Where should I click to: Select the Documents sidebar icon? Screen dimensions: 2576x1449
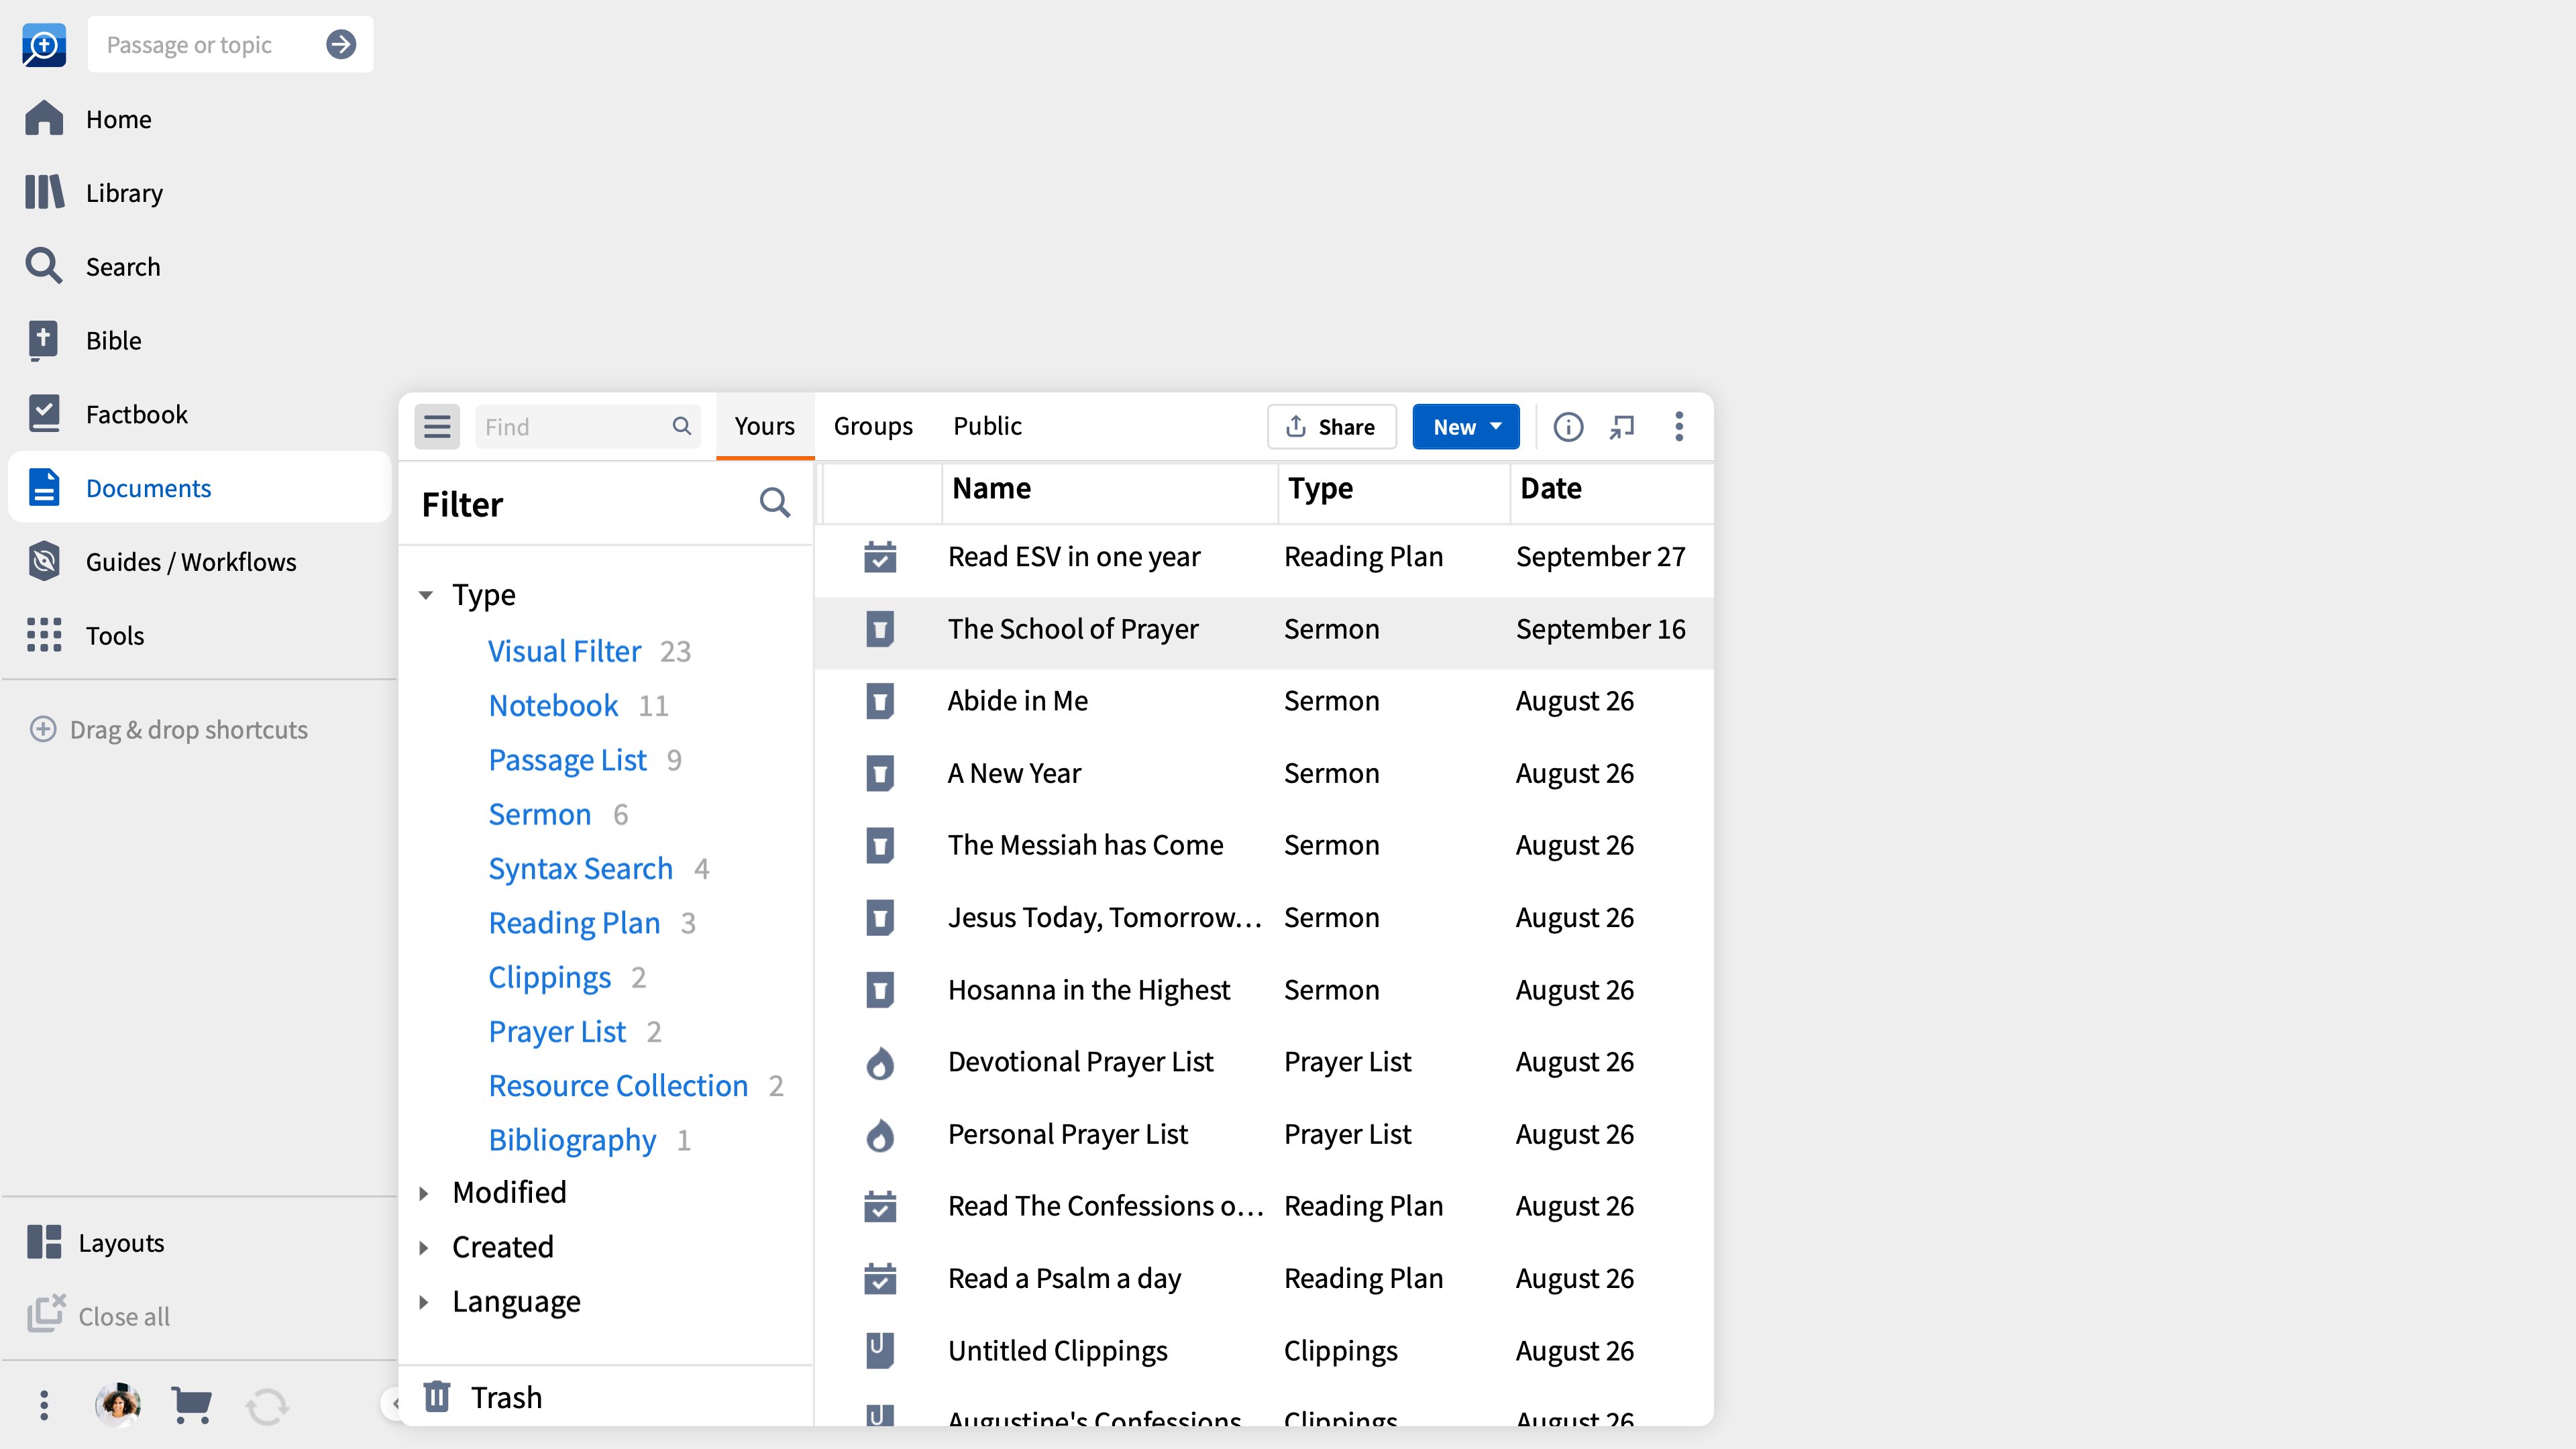[44, 488]
